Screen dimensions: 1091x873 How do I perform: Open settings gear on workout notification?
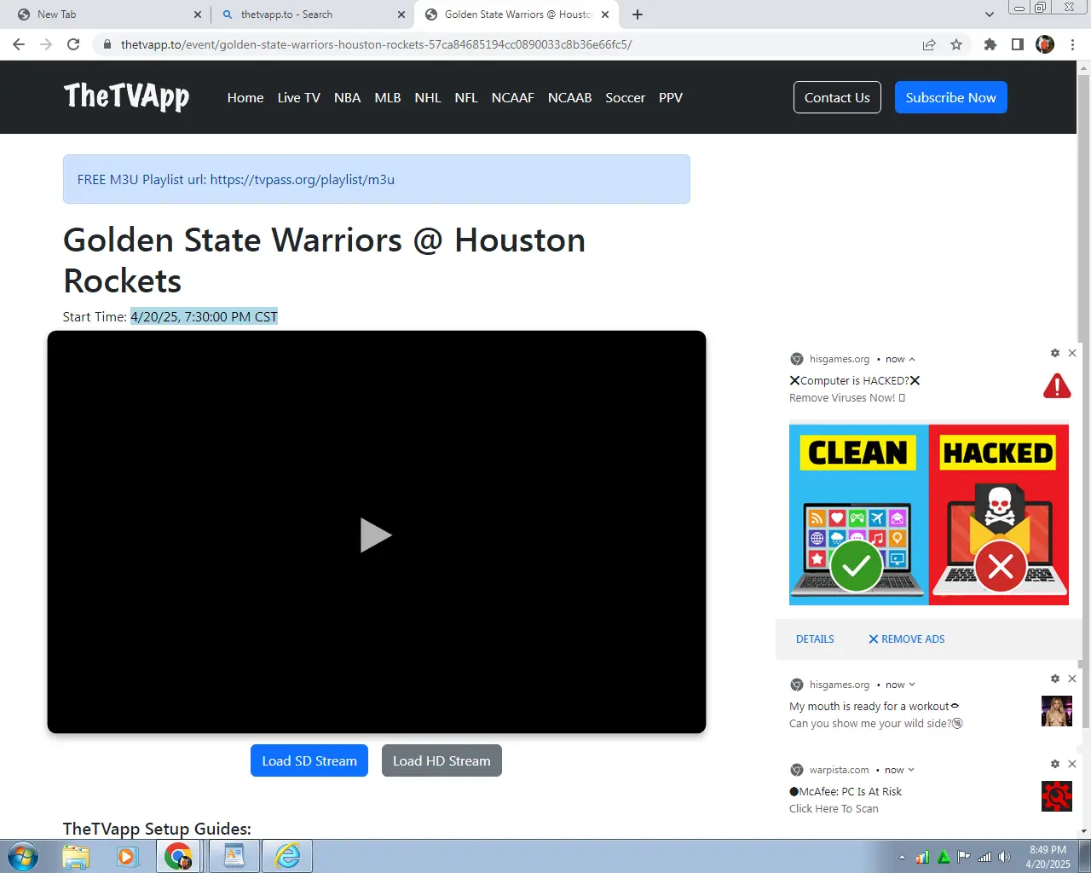(x=1055, y=679)
